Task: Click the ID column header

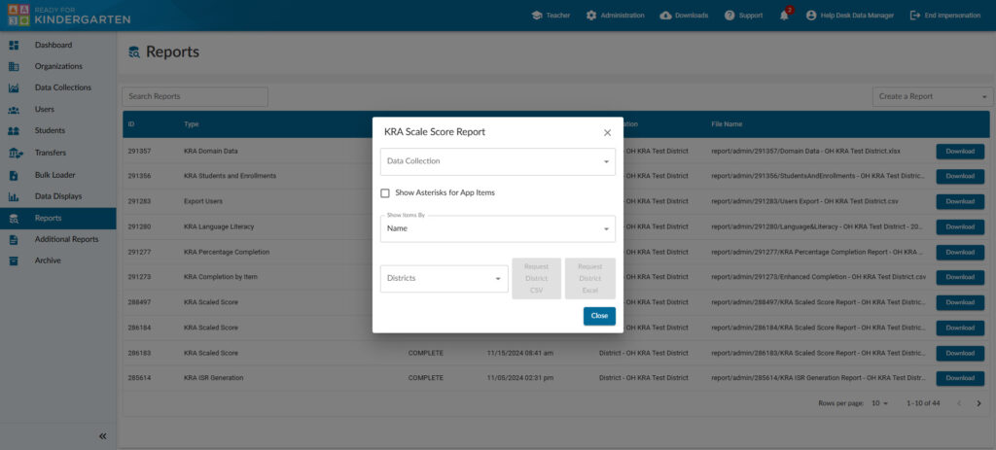Action: click(131, 124)
